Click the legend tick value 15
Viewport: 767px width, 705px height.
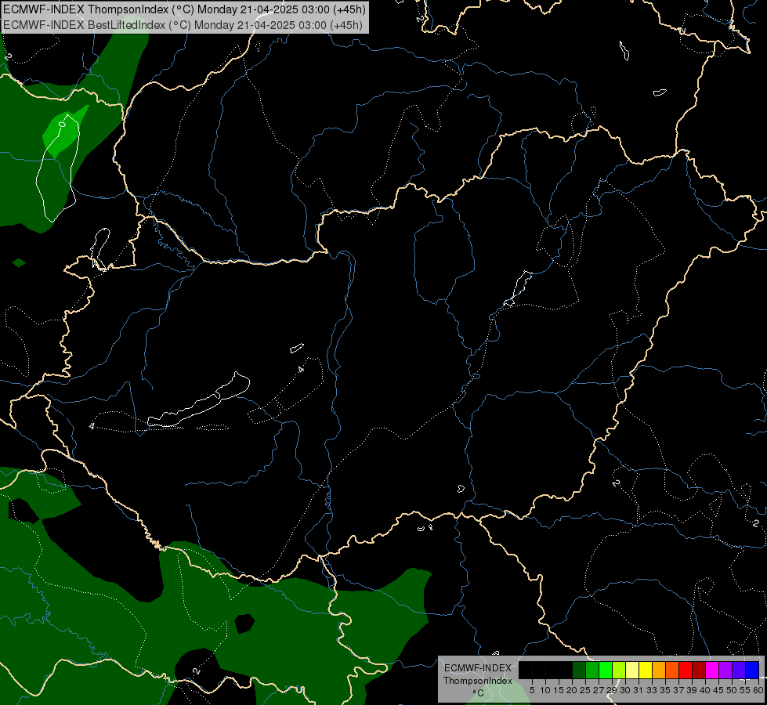coord(559,690)
